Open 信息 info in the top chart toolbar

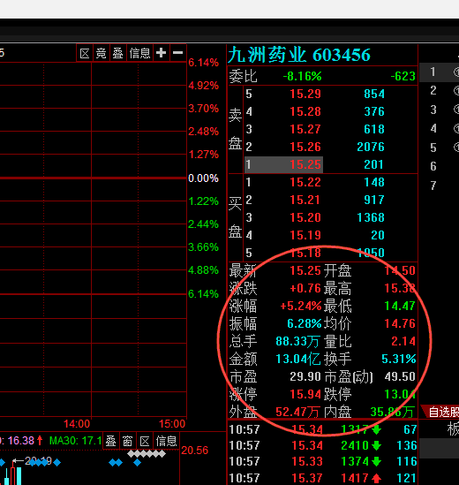[x=139, y=53]
